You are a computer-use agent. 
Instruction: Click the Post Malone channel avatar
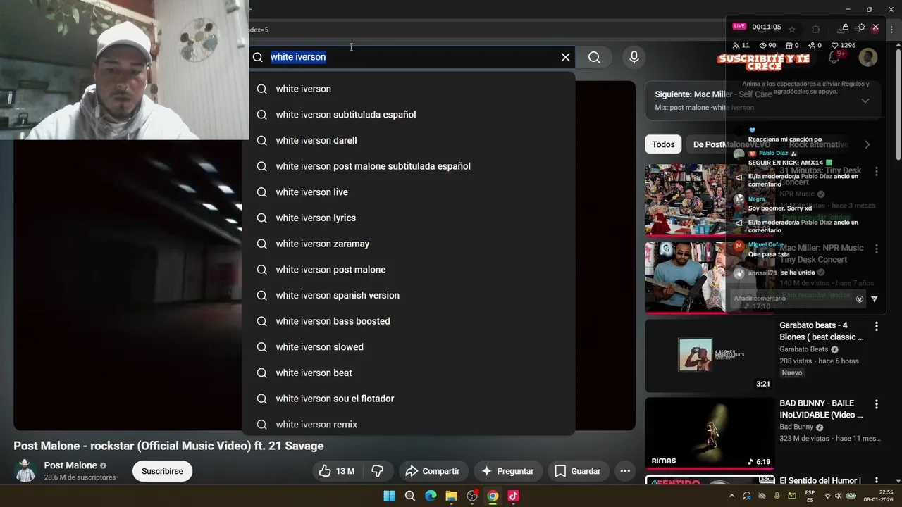(x=25, y=470)
